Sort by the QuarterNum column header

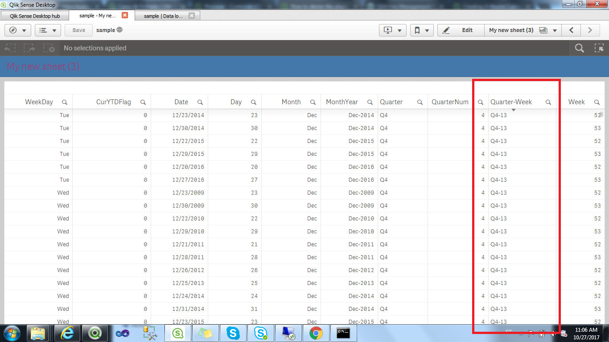450,102
